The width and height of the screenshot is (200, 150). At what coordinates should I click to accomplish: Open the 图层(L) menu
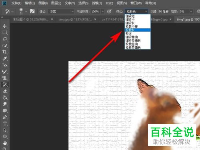click(x=56, y=3)
